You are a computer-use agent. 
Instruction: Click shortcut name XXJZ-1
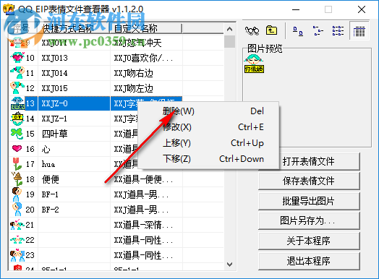coord(55,119)
